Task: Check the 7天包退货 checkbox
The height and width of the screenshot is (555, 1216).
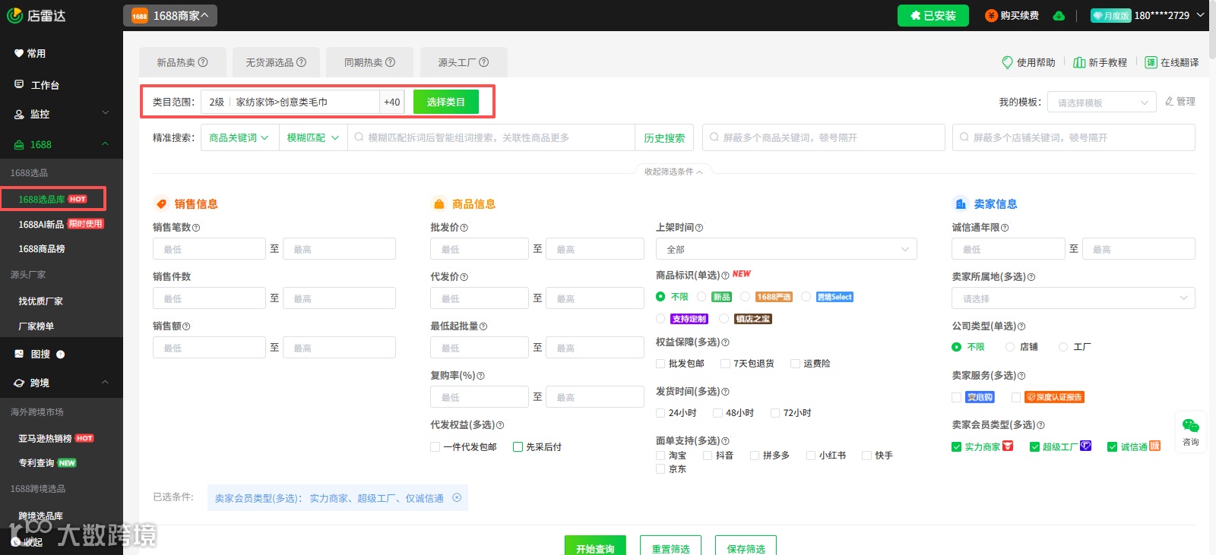Action: tap(725, 364)
